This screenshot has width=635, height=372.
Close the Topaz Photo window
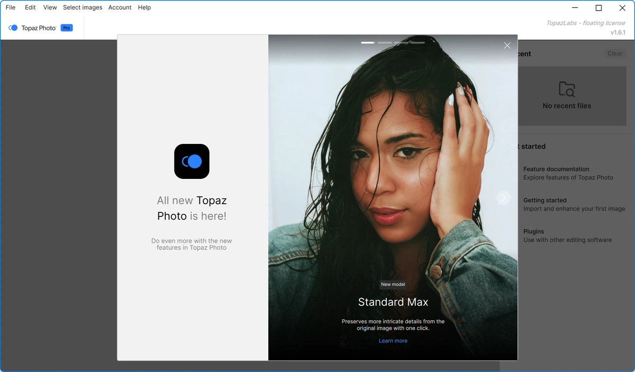[x=622, y=7]
